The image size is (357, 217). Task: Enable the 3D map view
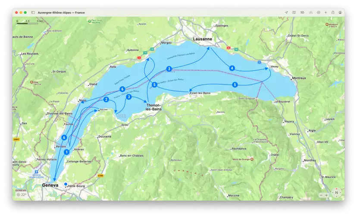[x=302, y=13]
